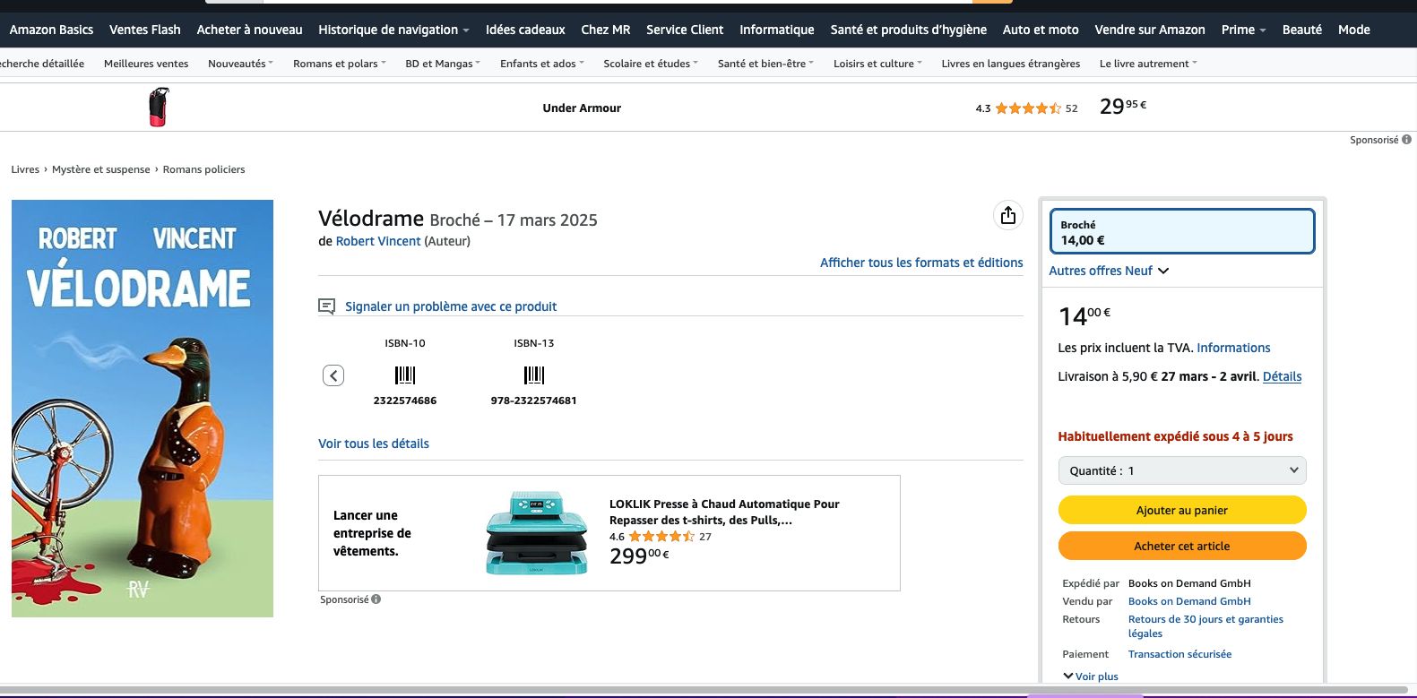This screenshot has width=1417, height=698.
Task: Click Acheter cet article
Action: click(x=1182, y=546)
